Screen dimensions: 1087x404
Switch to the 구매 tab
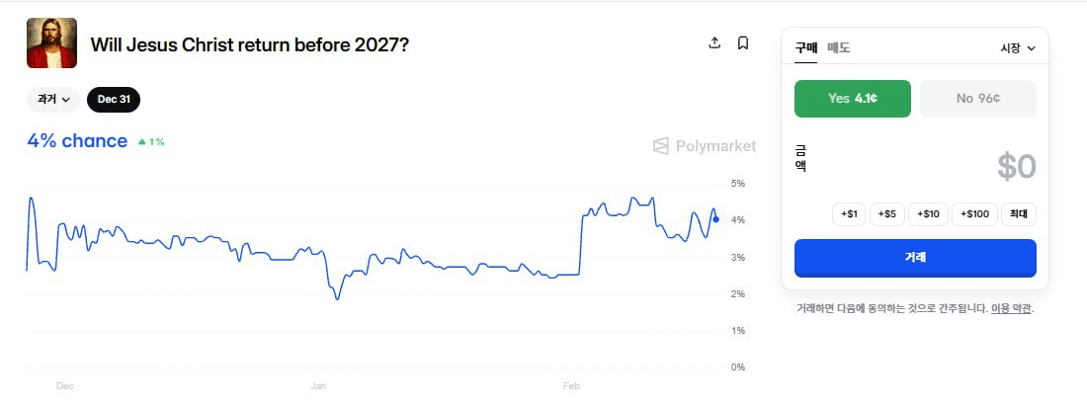pyautogui.click(x=806, y=47)
